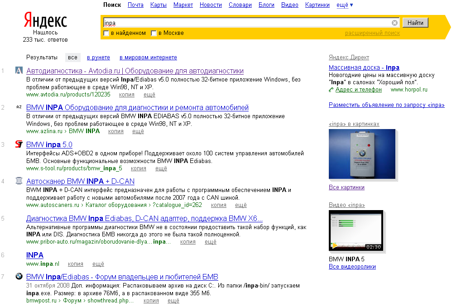Click the AZ favicon beside the azlina result

tap(19, 107)
